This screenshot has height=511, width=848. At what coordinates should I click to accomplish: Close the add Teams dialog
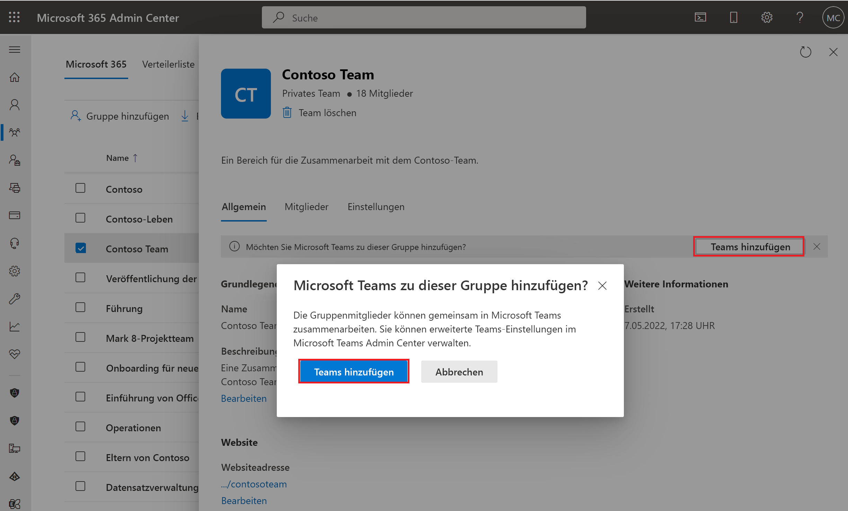[x=602, y=286]
